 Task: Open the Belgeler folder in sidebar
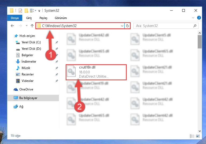click(27, 55)
